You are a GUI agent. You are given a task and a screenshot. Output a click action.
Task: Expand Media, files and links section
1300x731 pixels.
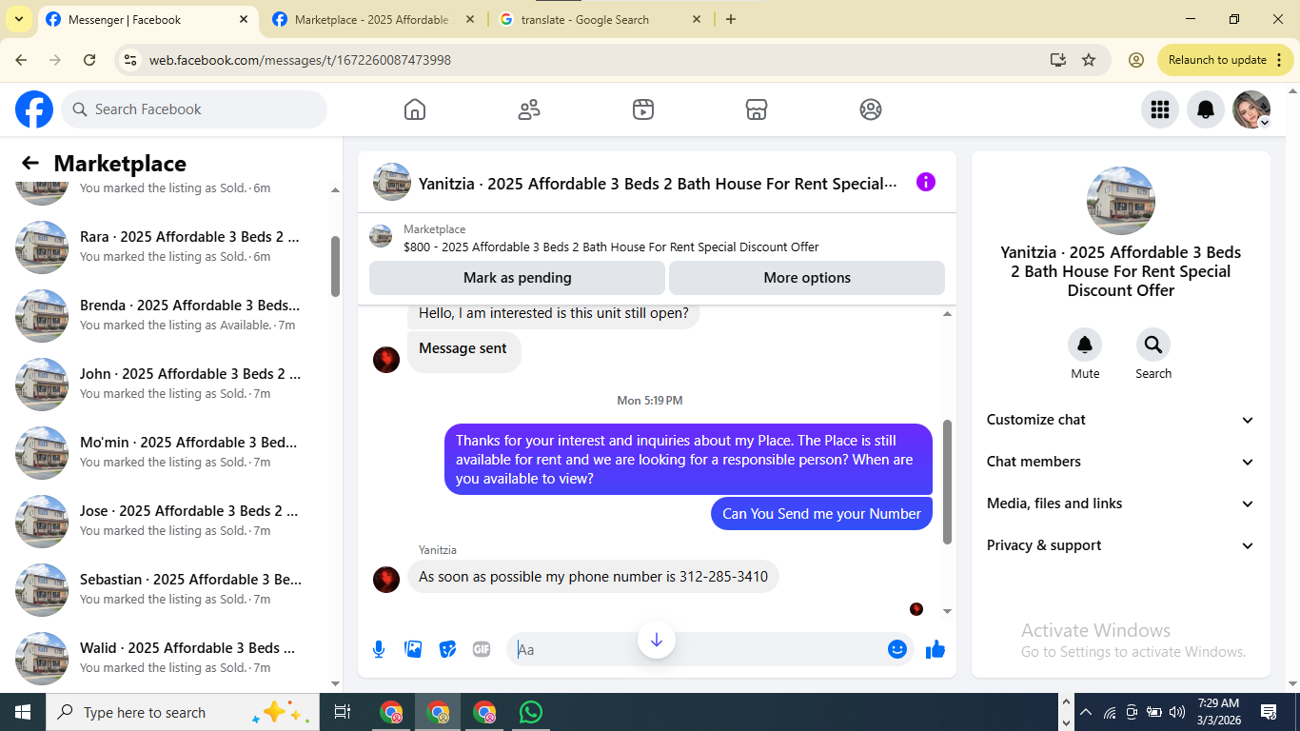[1121, 504]
